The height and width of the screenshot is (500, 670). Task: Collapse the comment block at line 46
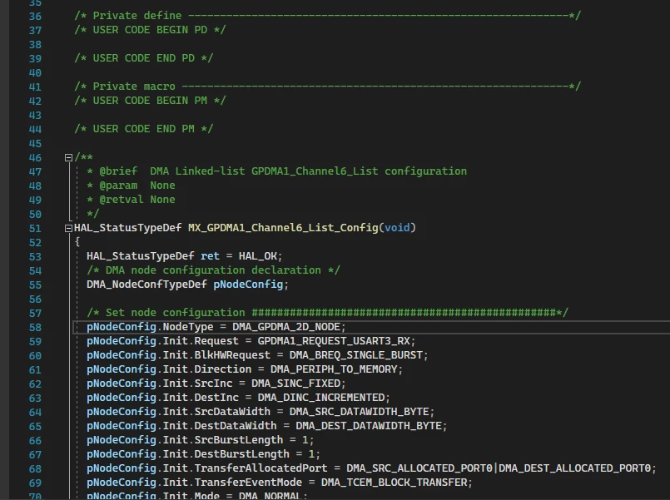(x=68, y=157)
